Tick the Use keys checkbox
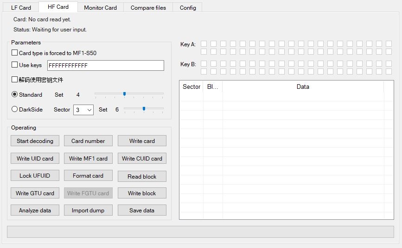Viewport: 402px width, 248px height. click(15, 65)
